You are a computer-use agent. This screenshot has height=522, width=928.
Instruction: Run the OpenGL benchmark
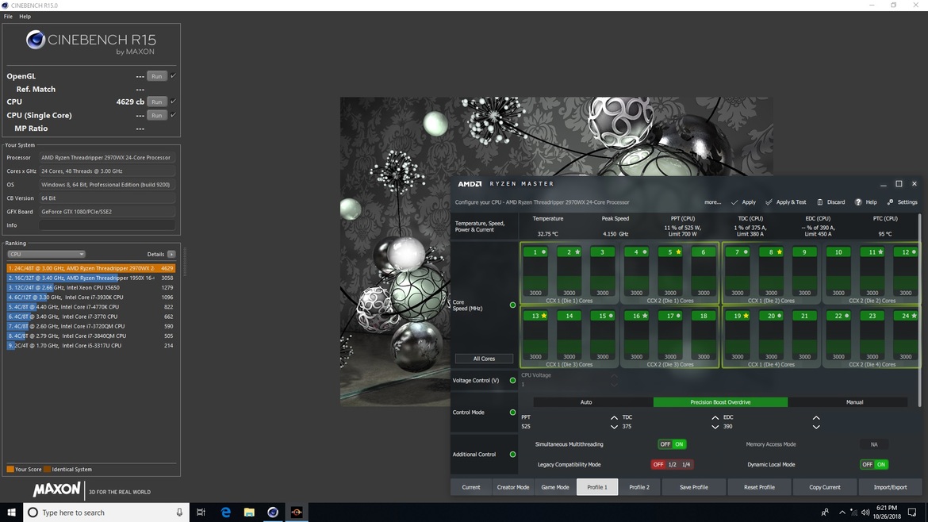pyautogui.click(x=157, y=76)
